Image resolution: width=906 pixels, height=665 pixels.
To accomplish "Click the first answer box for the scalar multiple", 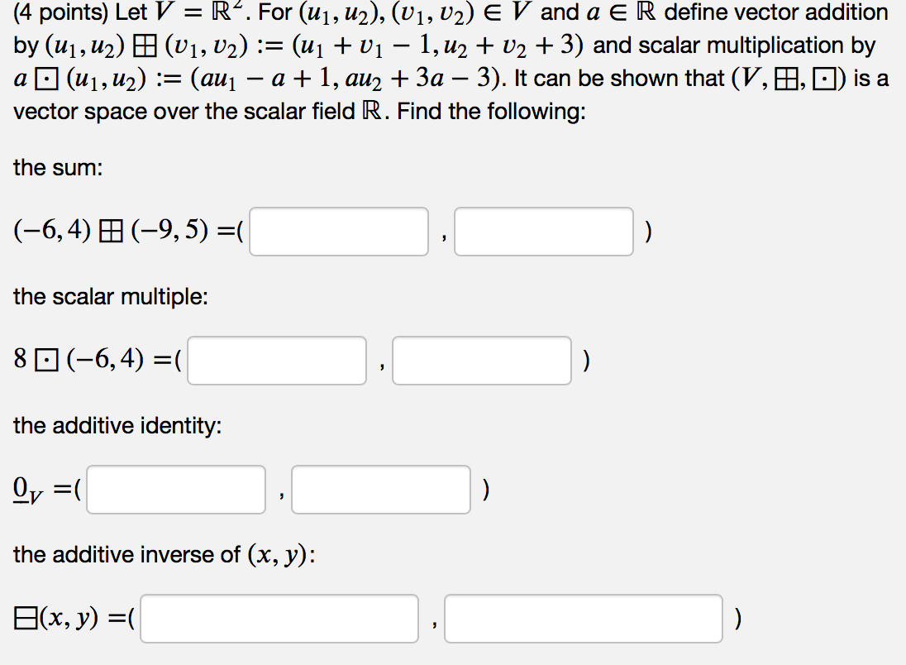I will (x=276, y=360).
